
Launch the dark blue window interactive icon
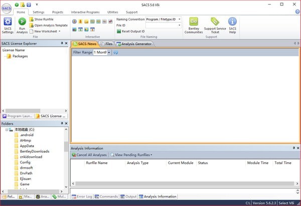point(74,30)
